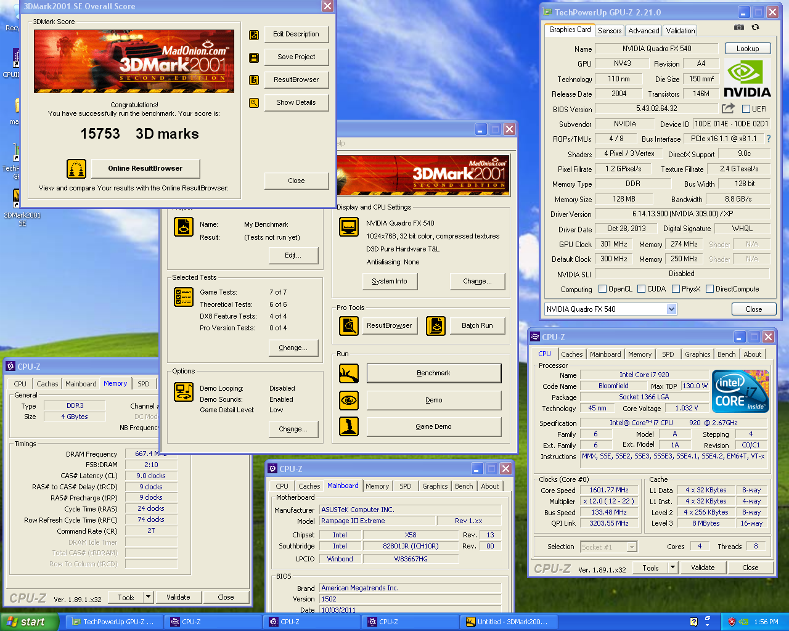The width and height of the screenshot is (789, 631).
Task: Click the Options monitor icon in 3DMark
Action: point(184,392)
